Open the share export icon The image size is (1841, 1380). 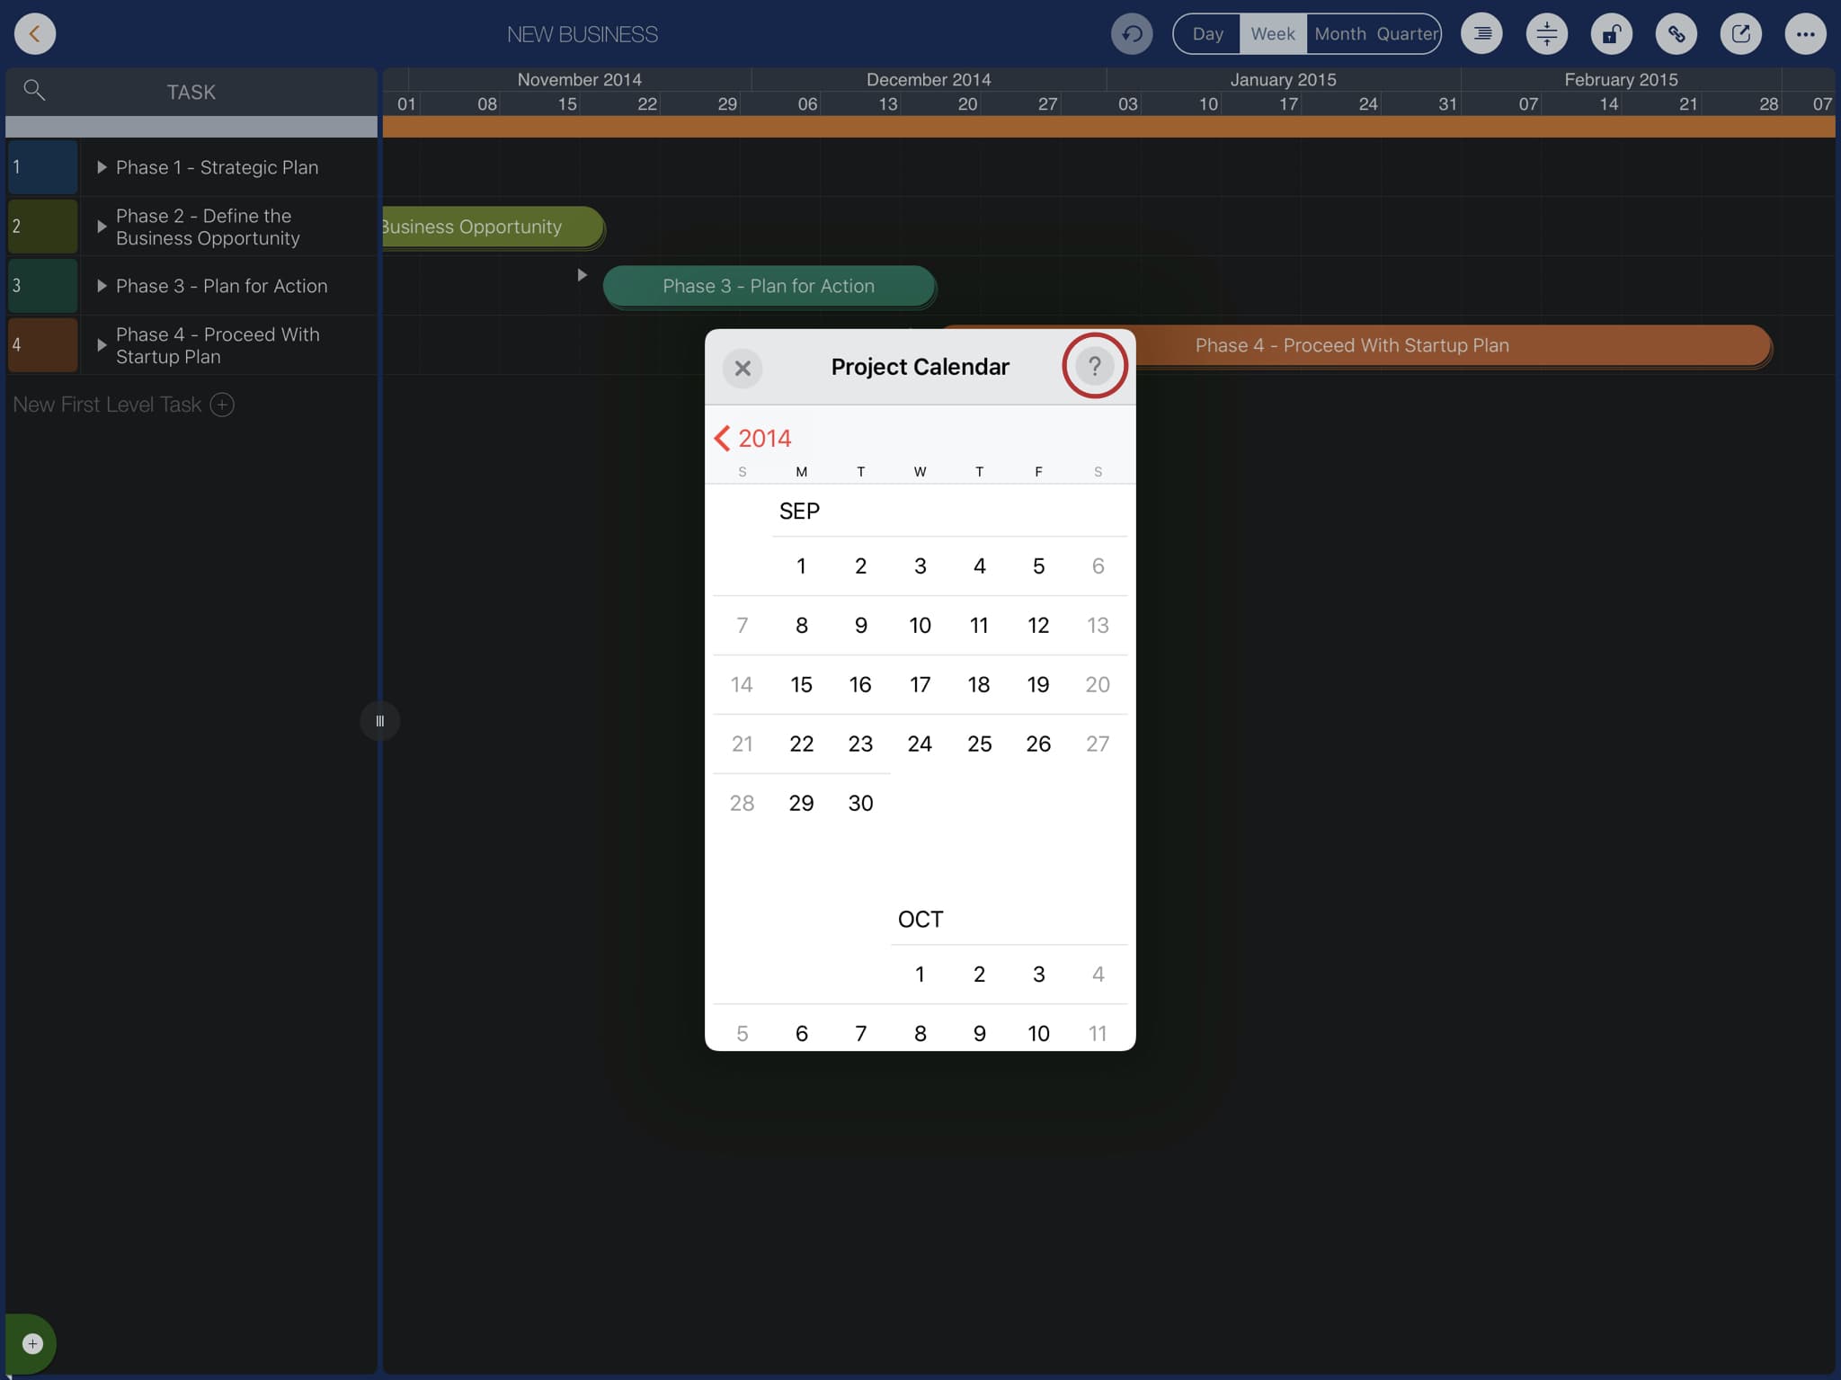pyautogui.click(x=1741, y=34)
